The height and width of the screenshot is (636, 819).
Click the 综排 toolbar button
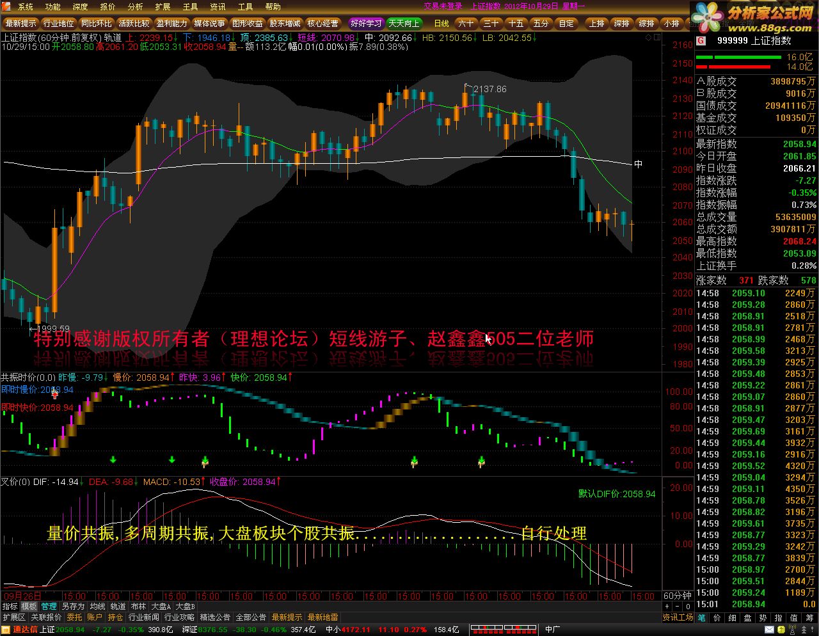[646, 24]
